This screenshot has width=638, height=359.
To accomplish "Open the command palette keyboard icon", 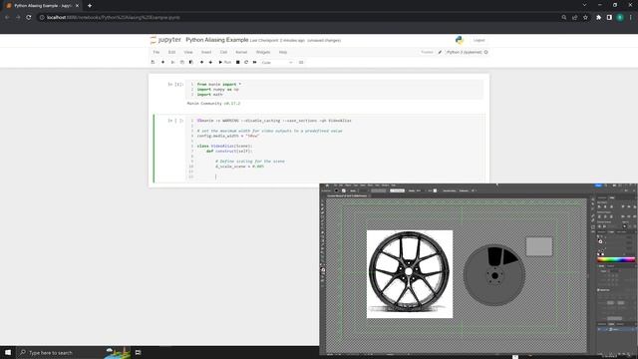I will click(301, 62).
